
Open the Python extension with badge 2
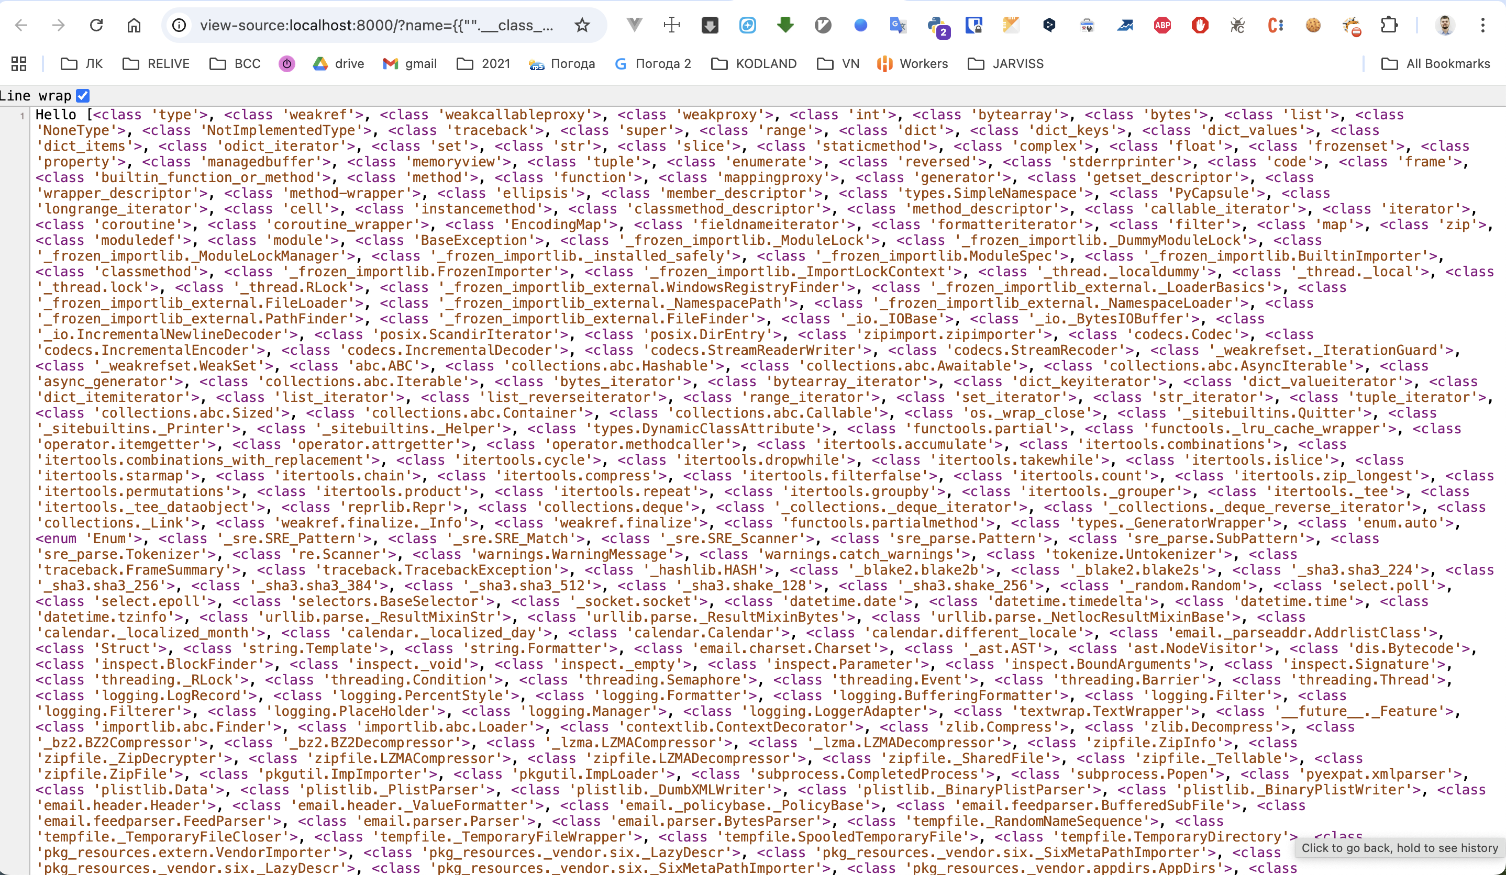tap(937, 26)
